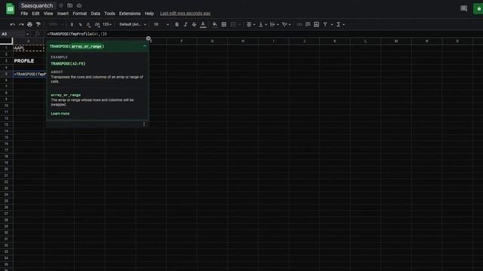This screenshot has height=271, width=483.
Task: Format as percent icon
Action: (x=81, y=24)
